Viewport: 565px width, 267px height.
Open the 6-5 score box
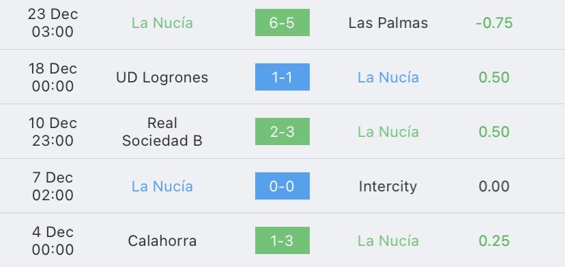282,22
